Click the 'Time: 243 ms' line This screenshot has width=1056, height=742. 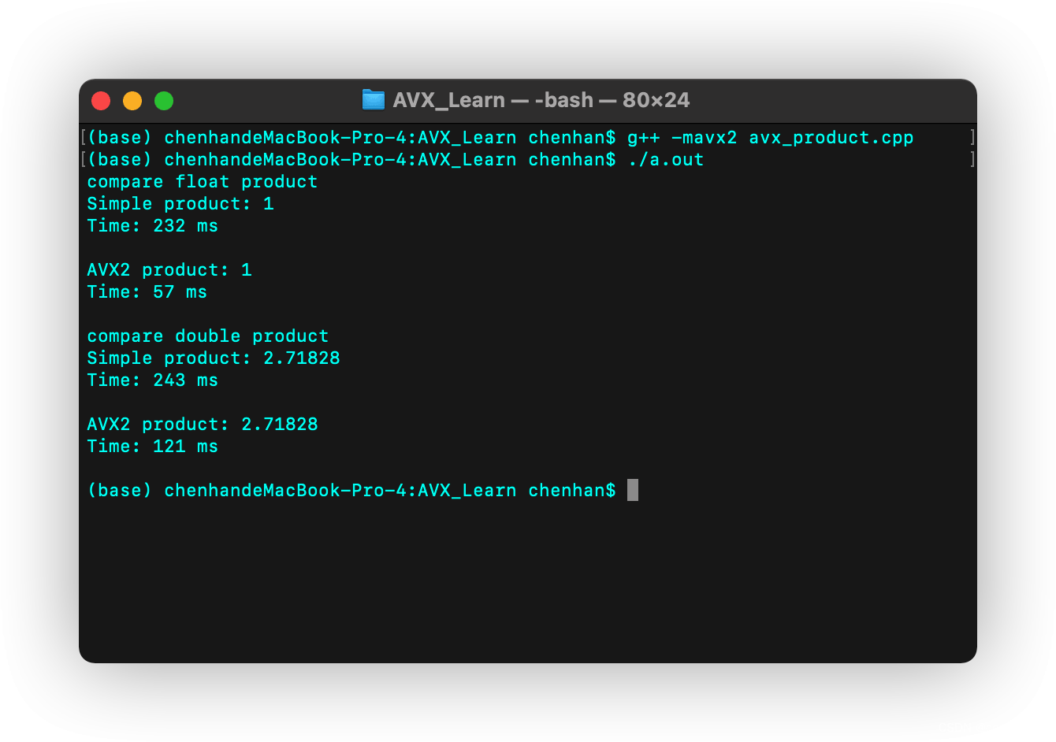[153, 380]
